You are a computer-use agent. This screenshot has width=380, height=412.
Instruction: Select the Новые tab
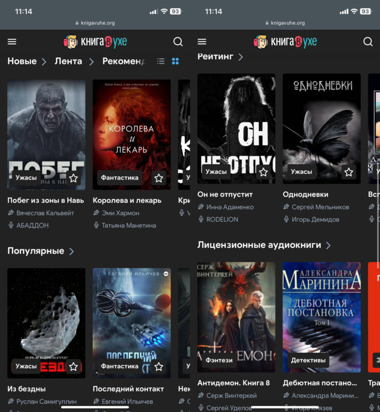(x=22, y=61)
